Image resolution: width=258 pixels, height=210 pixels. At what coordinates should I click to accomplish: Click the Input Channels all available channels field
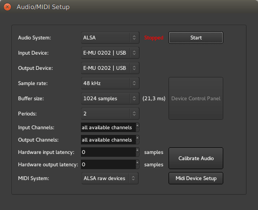coord(108,127)
